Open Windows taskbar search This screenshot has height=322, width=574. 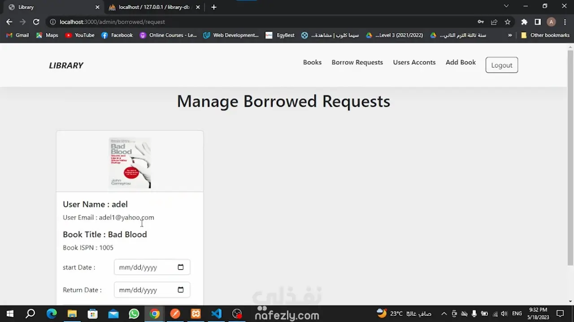click(30, 313)
